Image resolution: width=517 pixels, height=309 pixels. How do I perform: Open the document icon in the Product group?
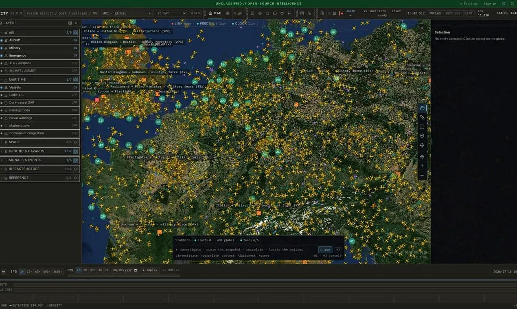click(322, 13)
